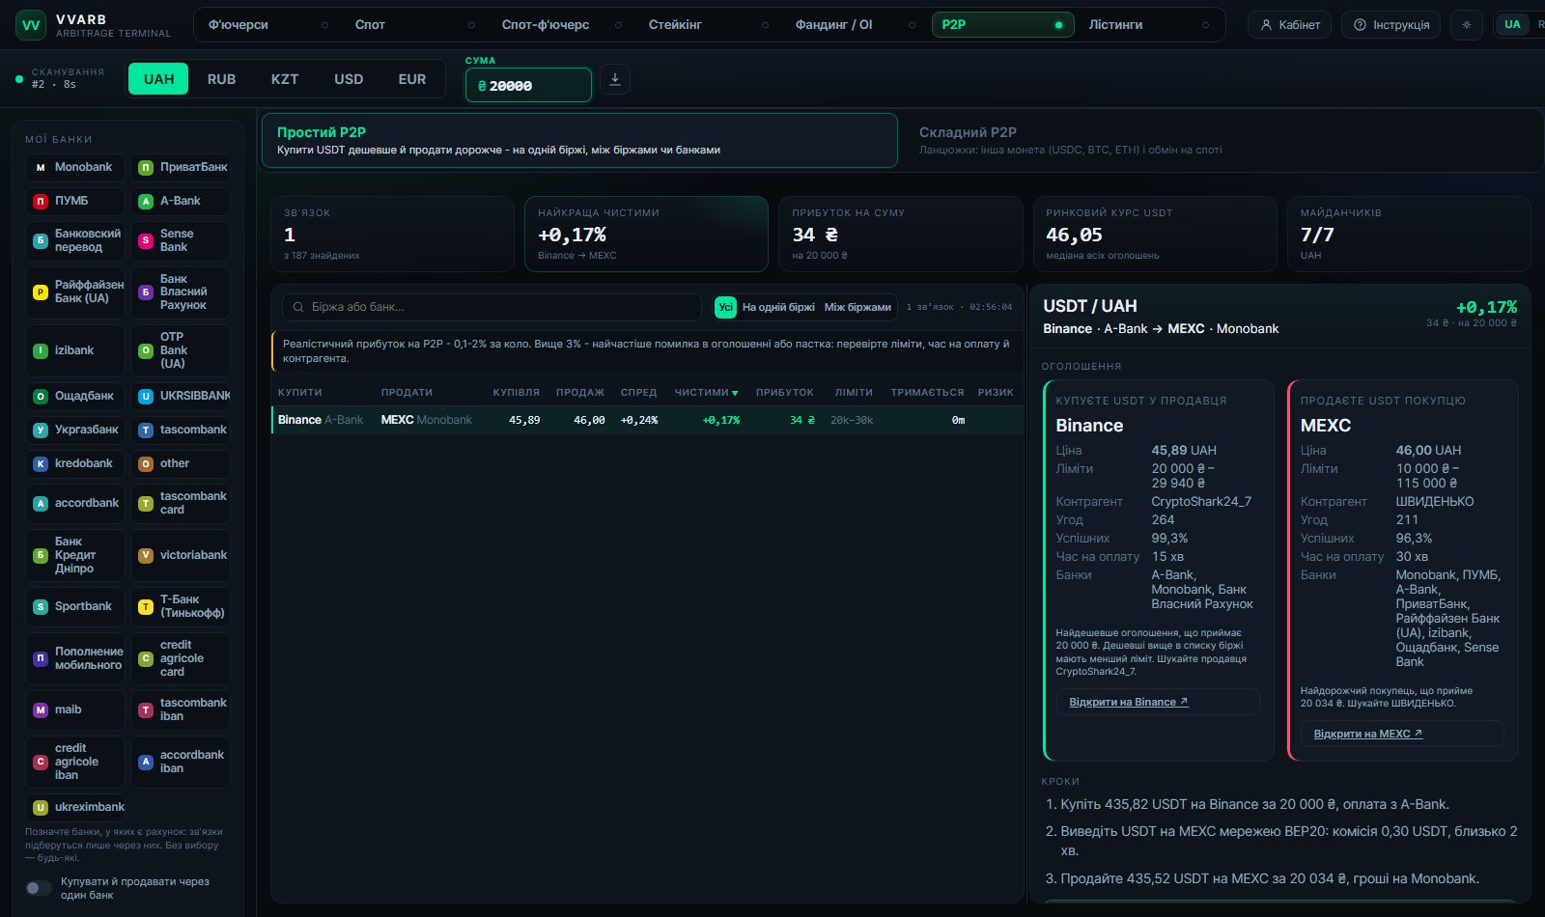Open the Фандинг / OI tab
This screenshot has height=917, width=1545.
[x=854, y=25]
